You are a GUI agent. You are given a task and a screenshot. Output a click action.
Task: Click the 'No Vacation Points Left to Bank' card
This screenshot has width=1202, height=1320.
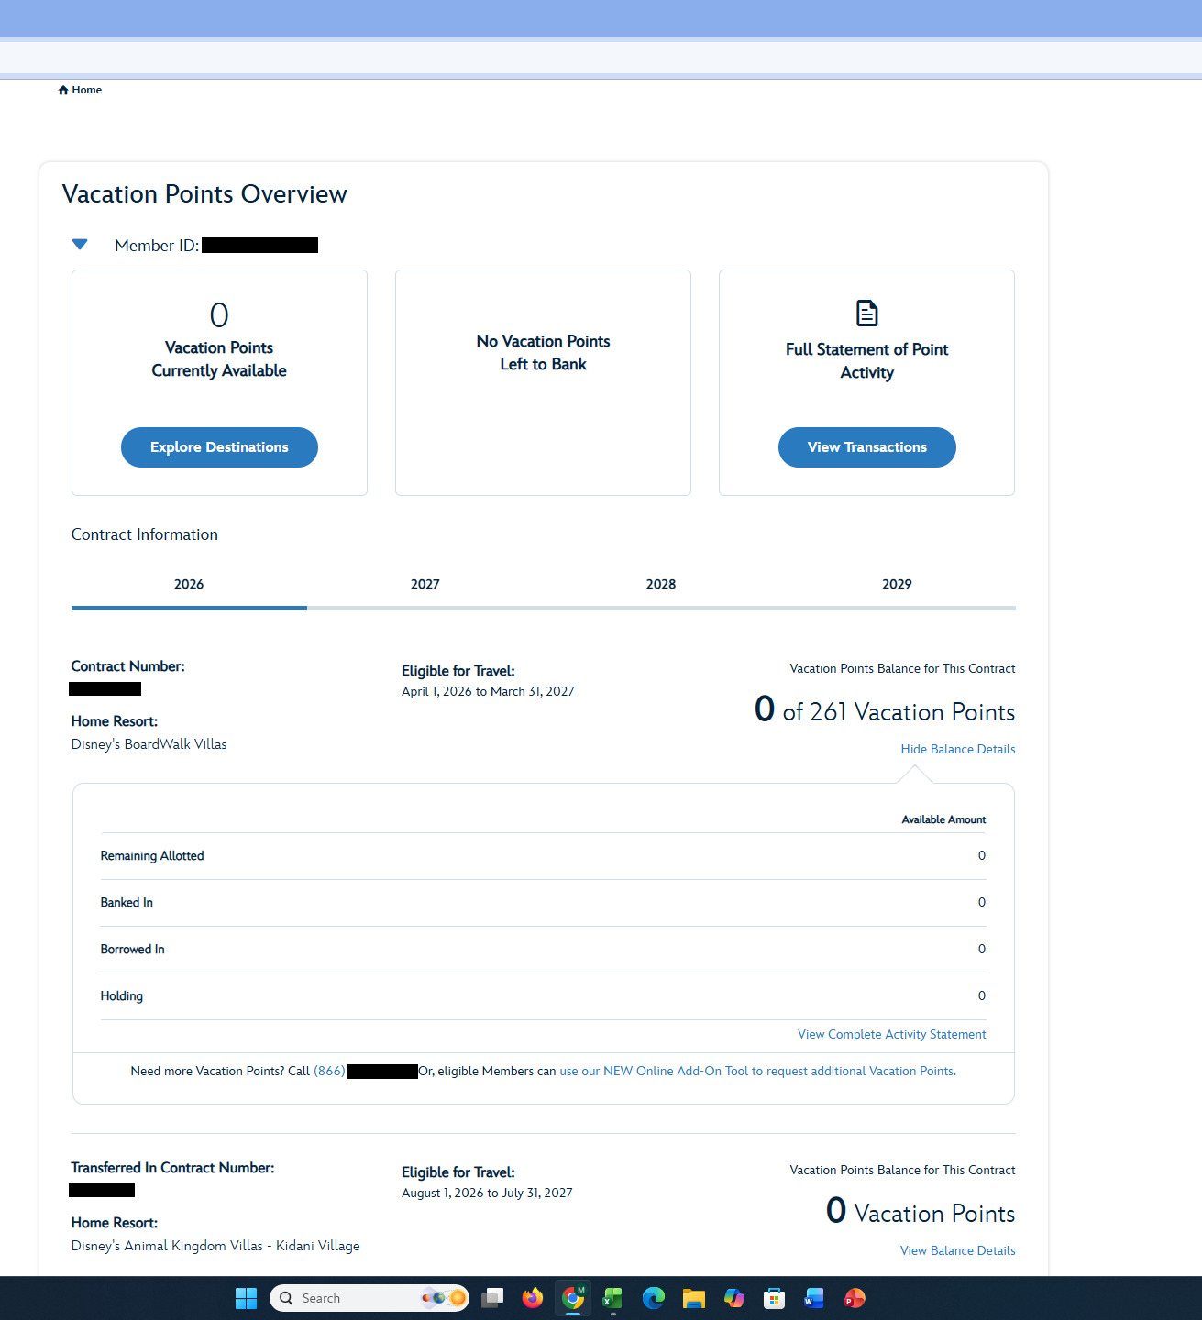pos(543,382)
